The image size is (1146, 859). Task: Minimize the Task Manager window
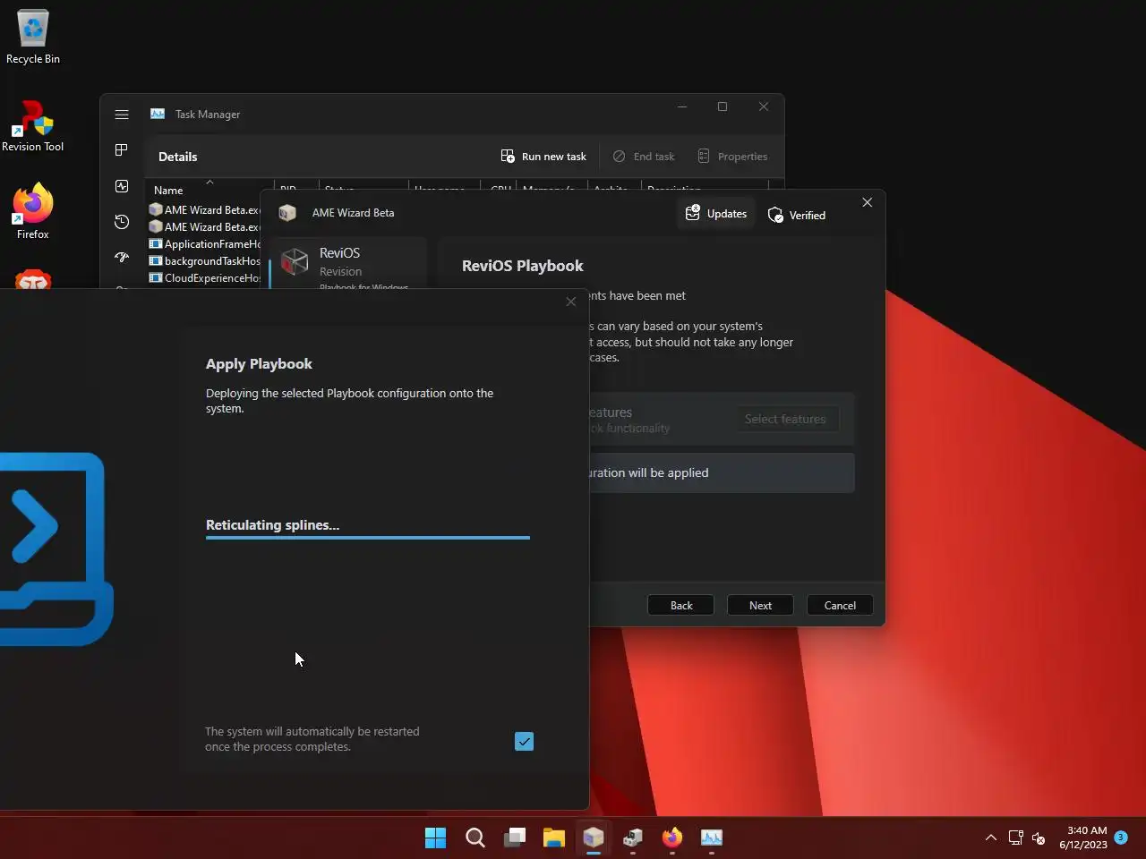(x=682, y=106)
